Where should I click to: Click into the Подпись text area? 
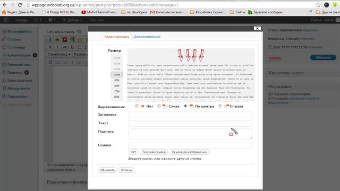190,134
